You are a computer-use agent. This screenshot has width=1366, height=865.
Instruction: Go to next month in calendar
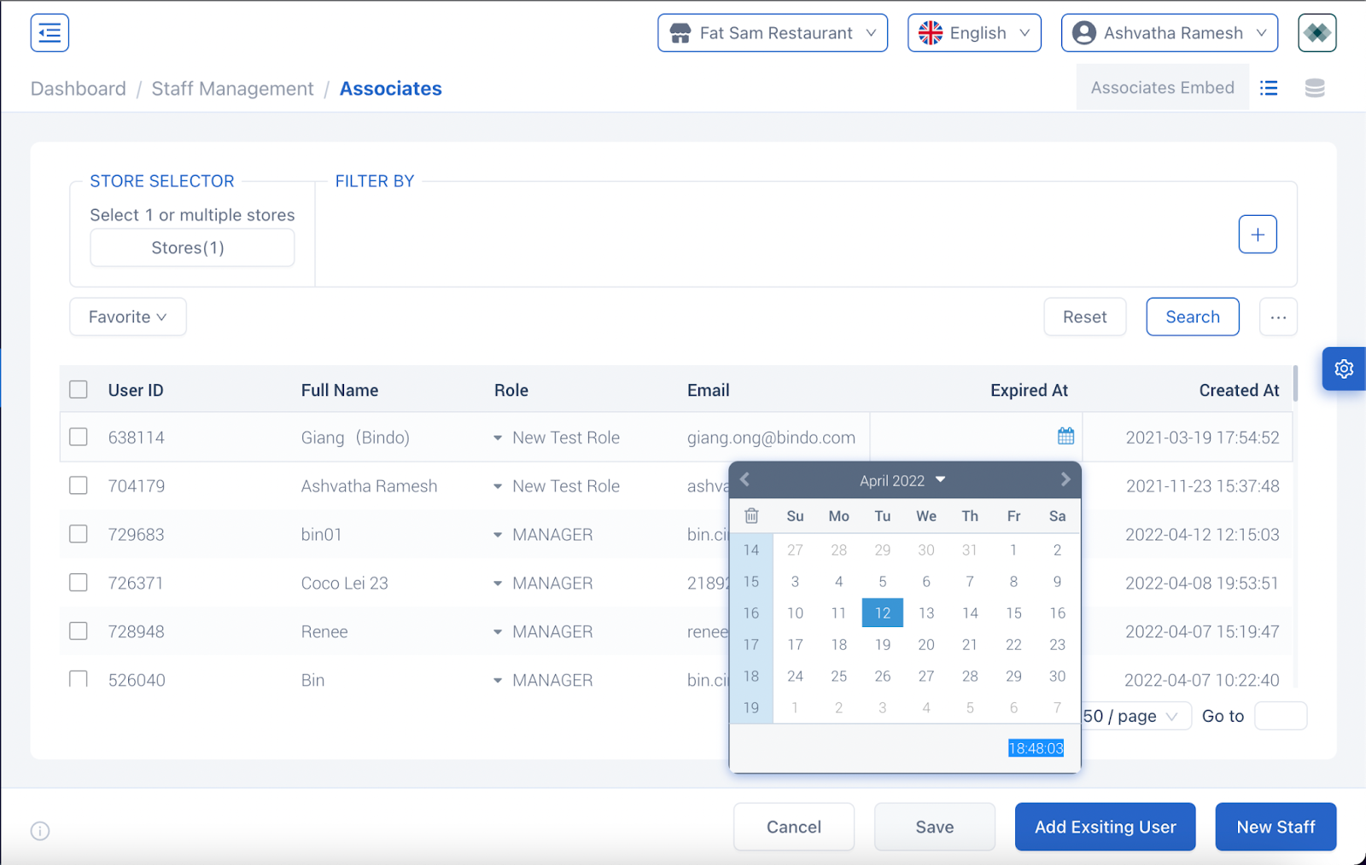(1065, 479)
